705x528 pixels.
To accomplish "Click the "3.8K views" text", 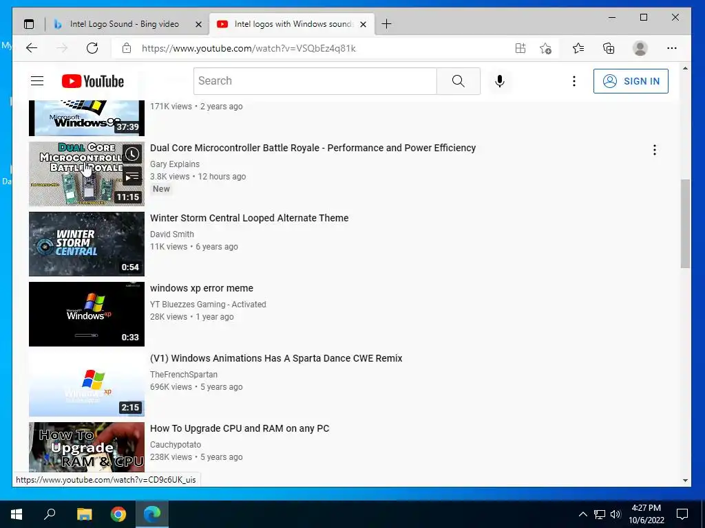I will tap(170, 177).
